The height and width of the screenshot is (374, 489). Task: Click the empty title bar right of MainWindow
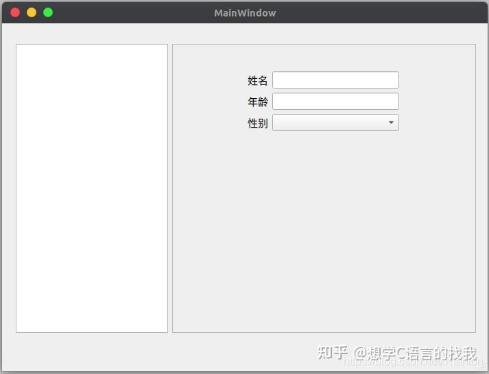[384, 13]
